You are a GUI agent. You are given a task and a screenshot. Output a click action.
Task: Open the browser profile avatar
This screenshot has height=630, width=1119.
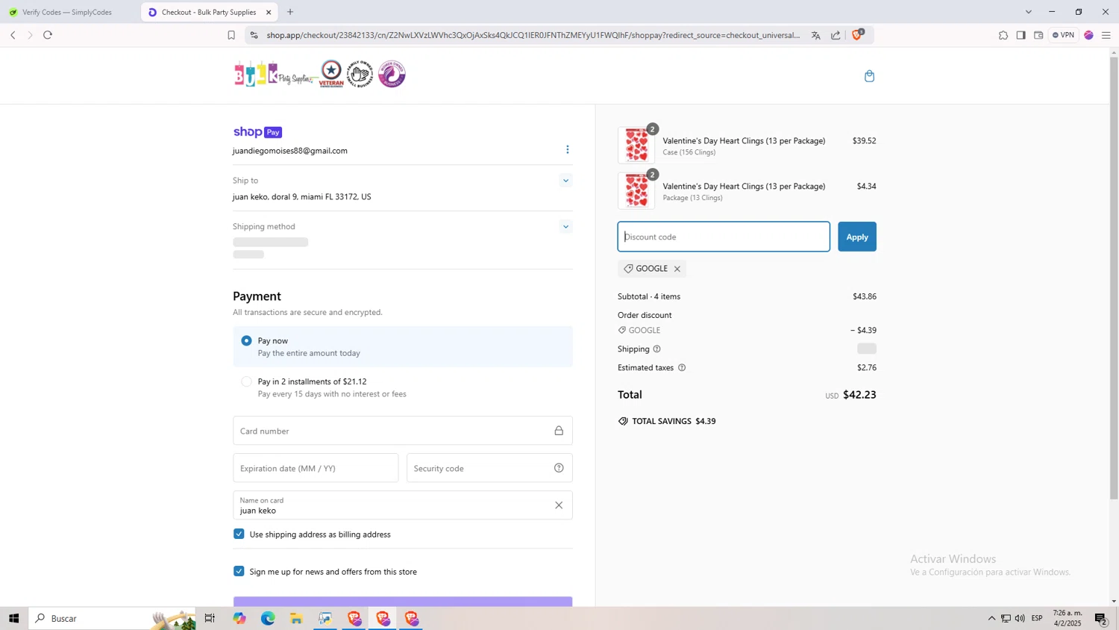pos(1089,35)
